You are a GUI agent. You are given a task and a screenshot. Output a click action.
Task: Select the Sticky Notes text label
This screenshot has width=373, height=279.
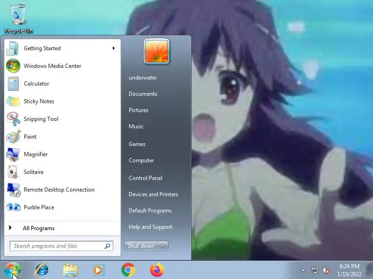[x=39, y=101]
